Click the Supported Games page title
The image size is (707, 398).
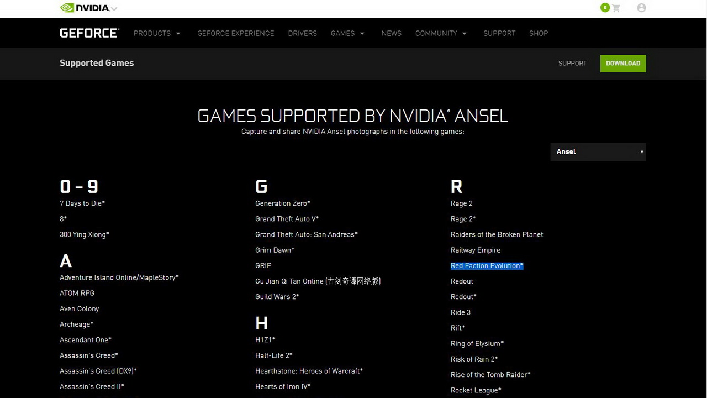(x=97, y=63)
